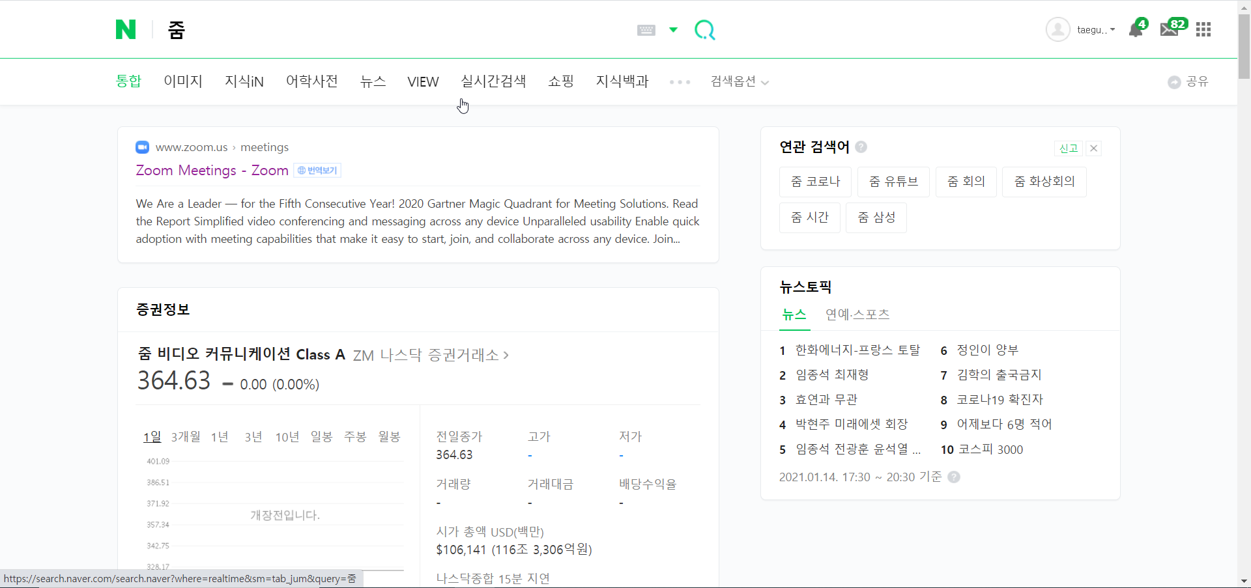
Task: Switch to the VIEW tab
Action: point(424,81)
